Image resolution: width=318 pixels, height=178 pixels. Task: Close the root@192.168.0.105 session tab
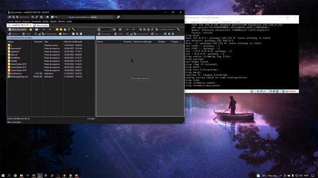[30, 25]
